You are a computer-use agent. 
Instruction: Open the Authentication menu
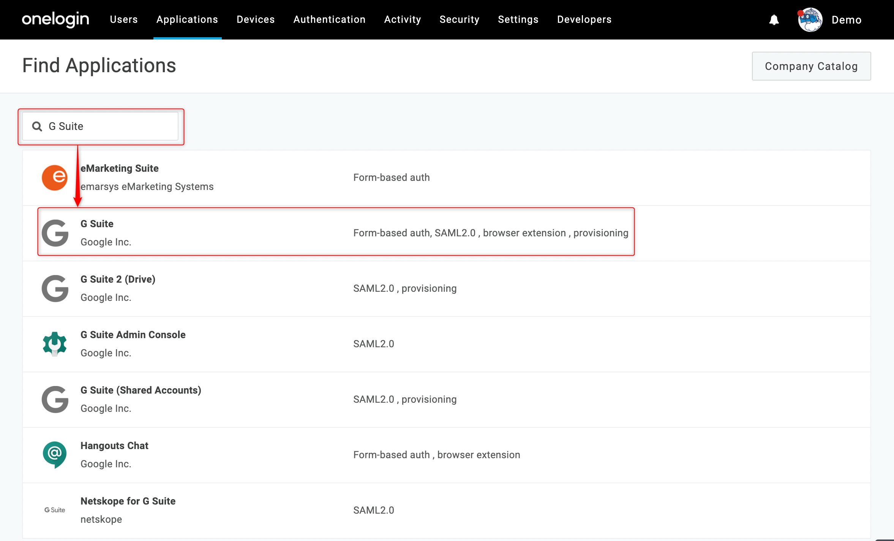(329, 19)
